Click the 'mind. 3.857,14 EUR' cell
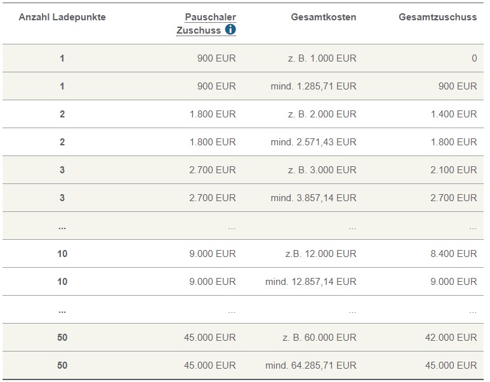Image resolution: width=490 pixels, height=382 pixels. pos(314,198)
